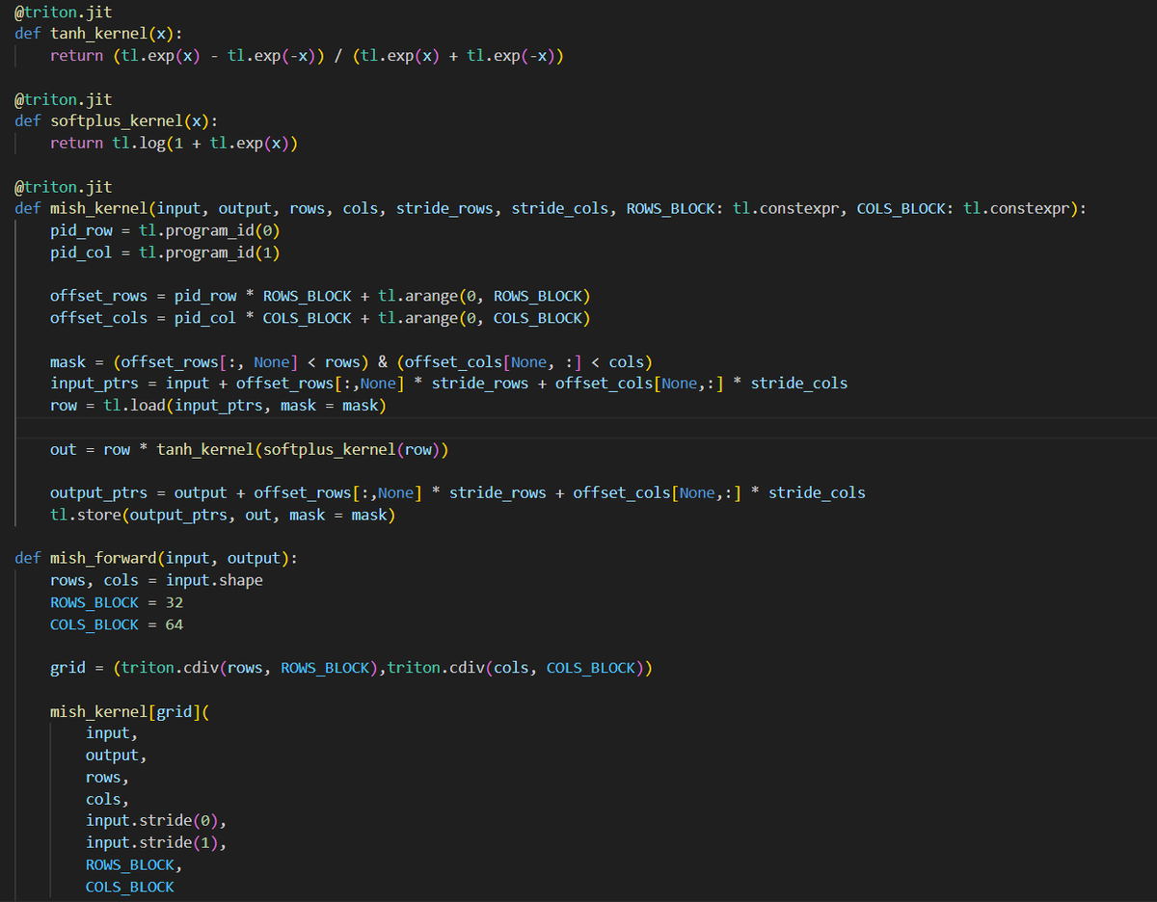Click the 'output,' argument line in kernel launch
The width and height of the screenshot is (1157, 902).
[x=117, y=756]
